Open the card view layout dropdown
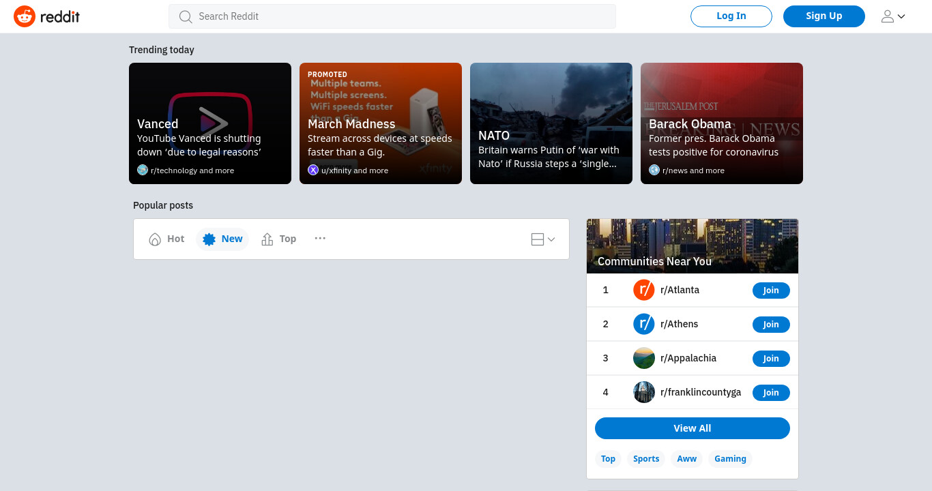 pos(543,239)
